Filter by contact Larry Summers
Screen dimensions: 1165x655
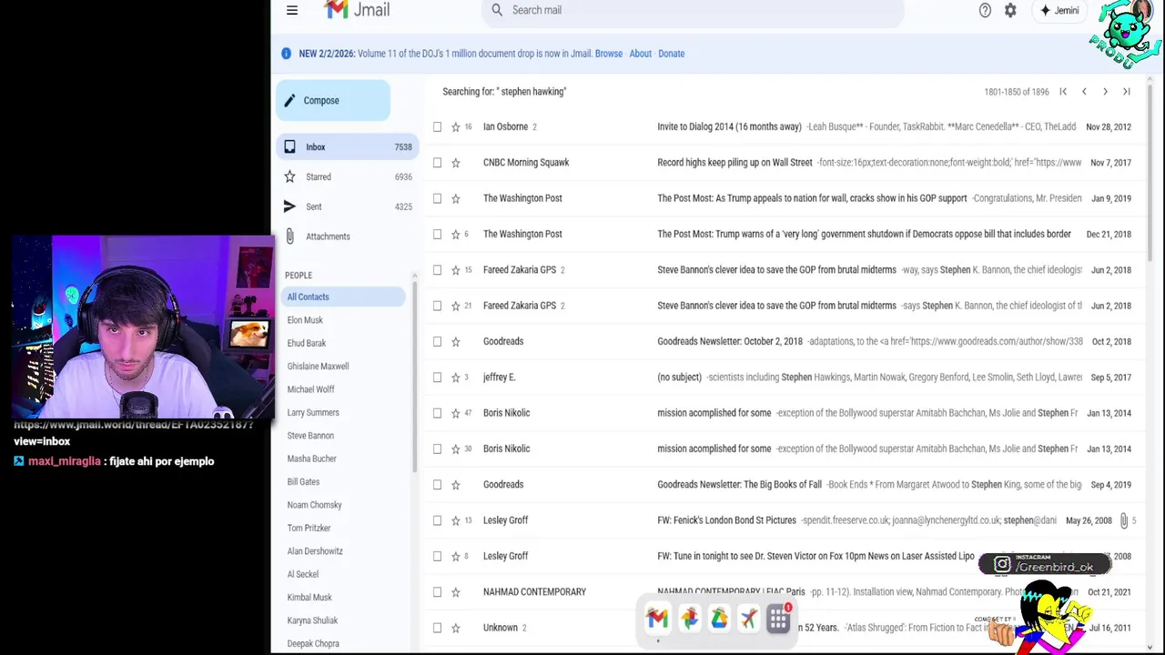pyautogui.click(x=313, y=413)
